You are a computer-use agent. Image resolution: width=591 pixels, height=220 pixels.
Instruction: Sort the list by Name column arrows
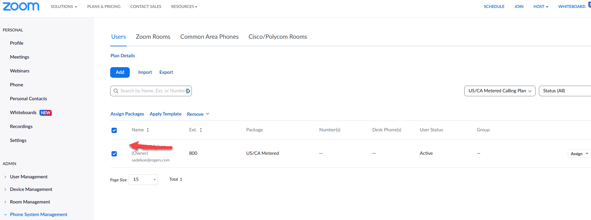coord(148,130)
